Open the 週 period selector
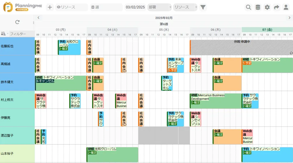This screenshot has width=293, height=163. tap(106, 7)
